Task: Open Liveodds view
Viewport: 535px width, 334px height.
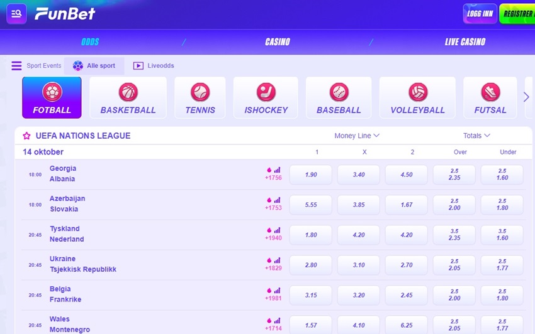Action: click(x=154, y=66)
